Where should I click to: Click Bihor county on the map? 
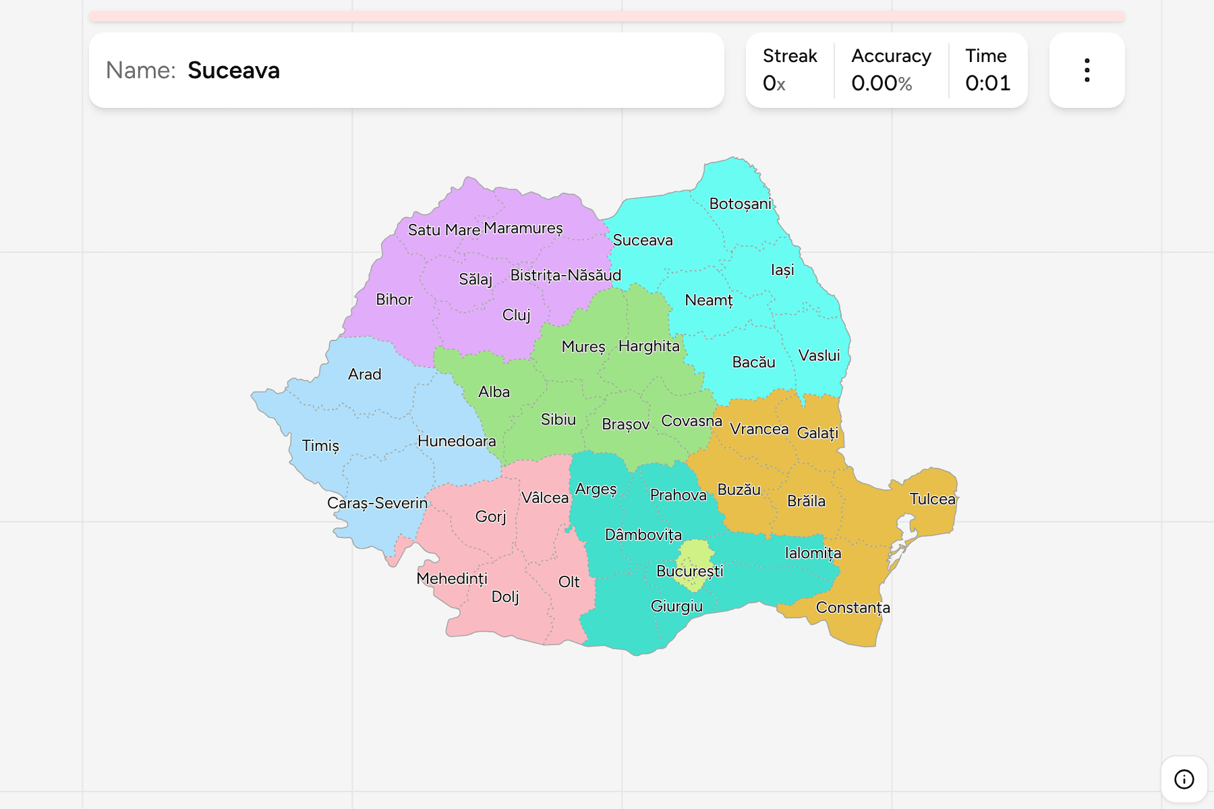(394, 299)
